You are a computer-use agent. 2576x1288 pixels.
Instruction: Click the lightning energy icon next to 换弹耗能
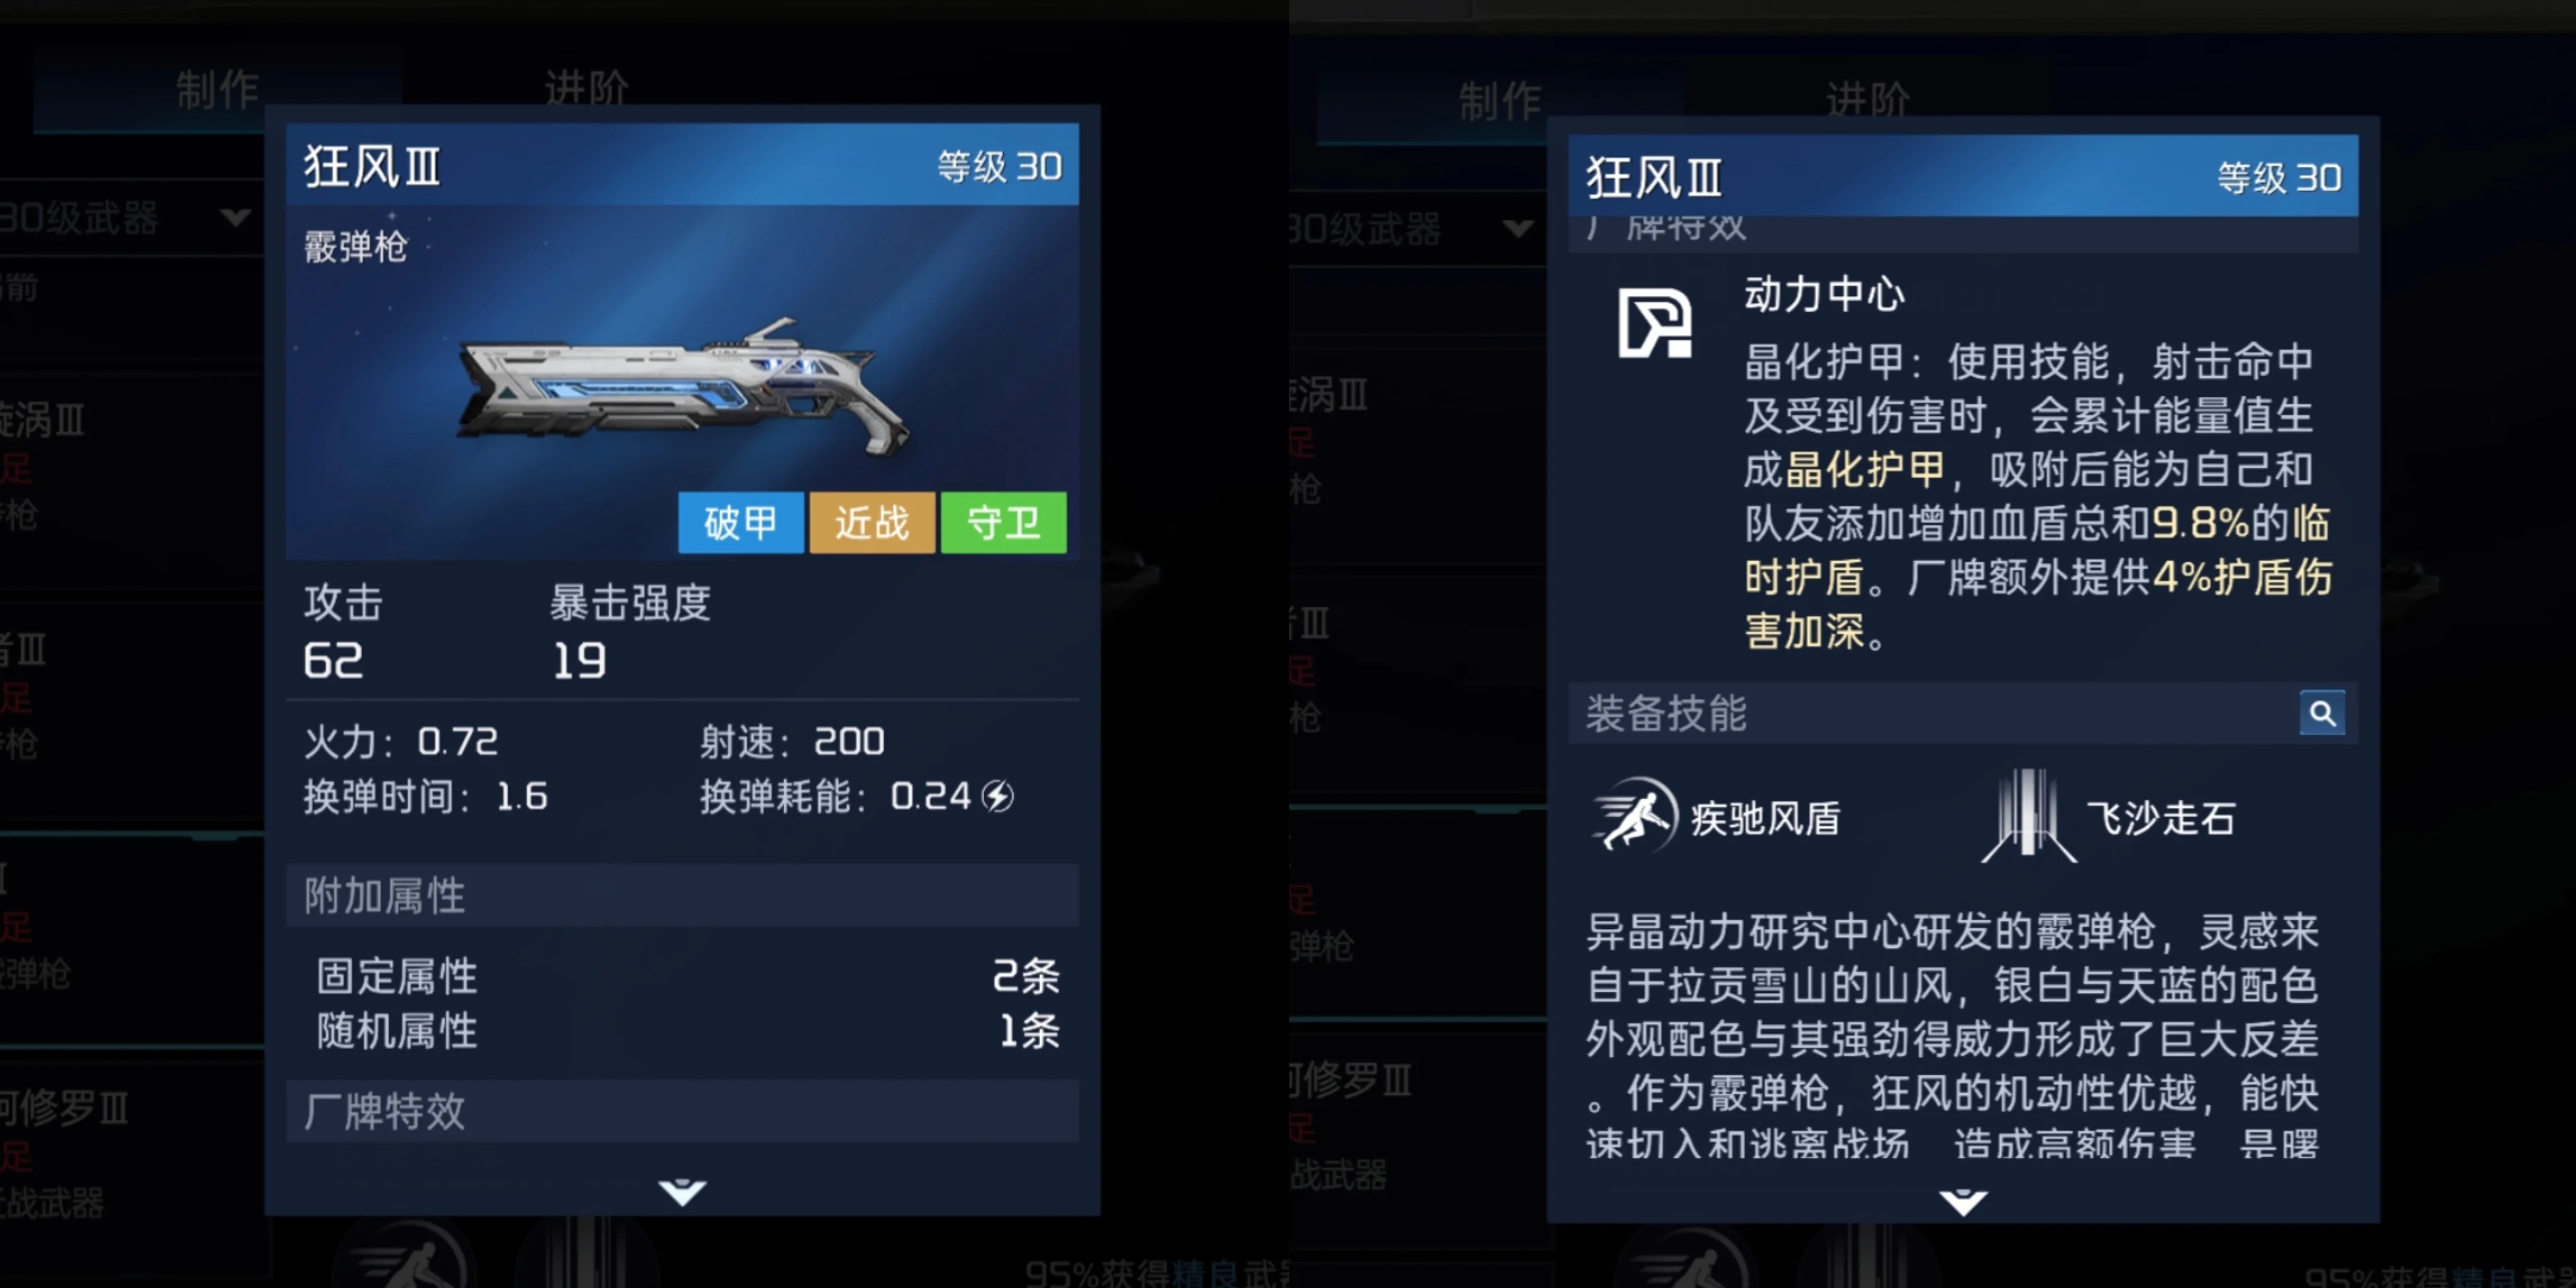coord(998,796)
